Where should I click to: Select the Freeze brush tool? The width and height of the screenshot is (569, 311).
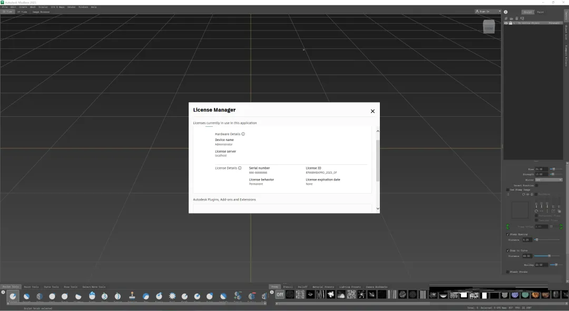(x=237, y=296)
